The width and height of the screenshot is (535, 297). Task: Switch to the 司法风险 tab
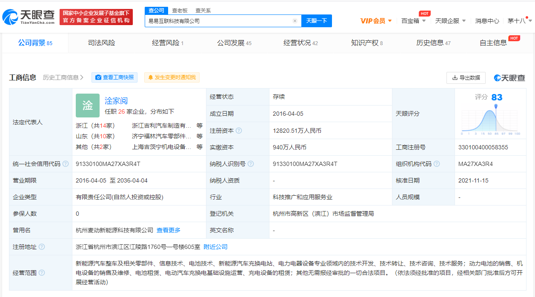(101, 43)
